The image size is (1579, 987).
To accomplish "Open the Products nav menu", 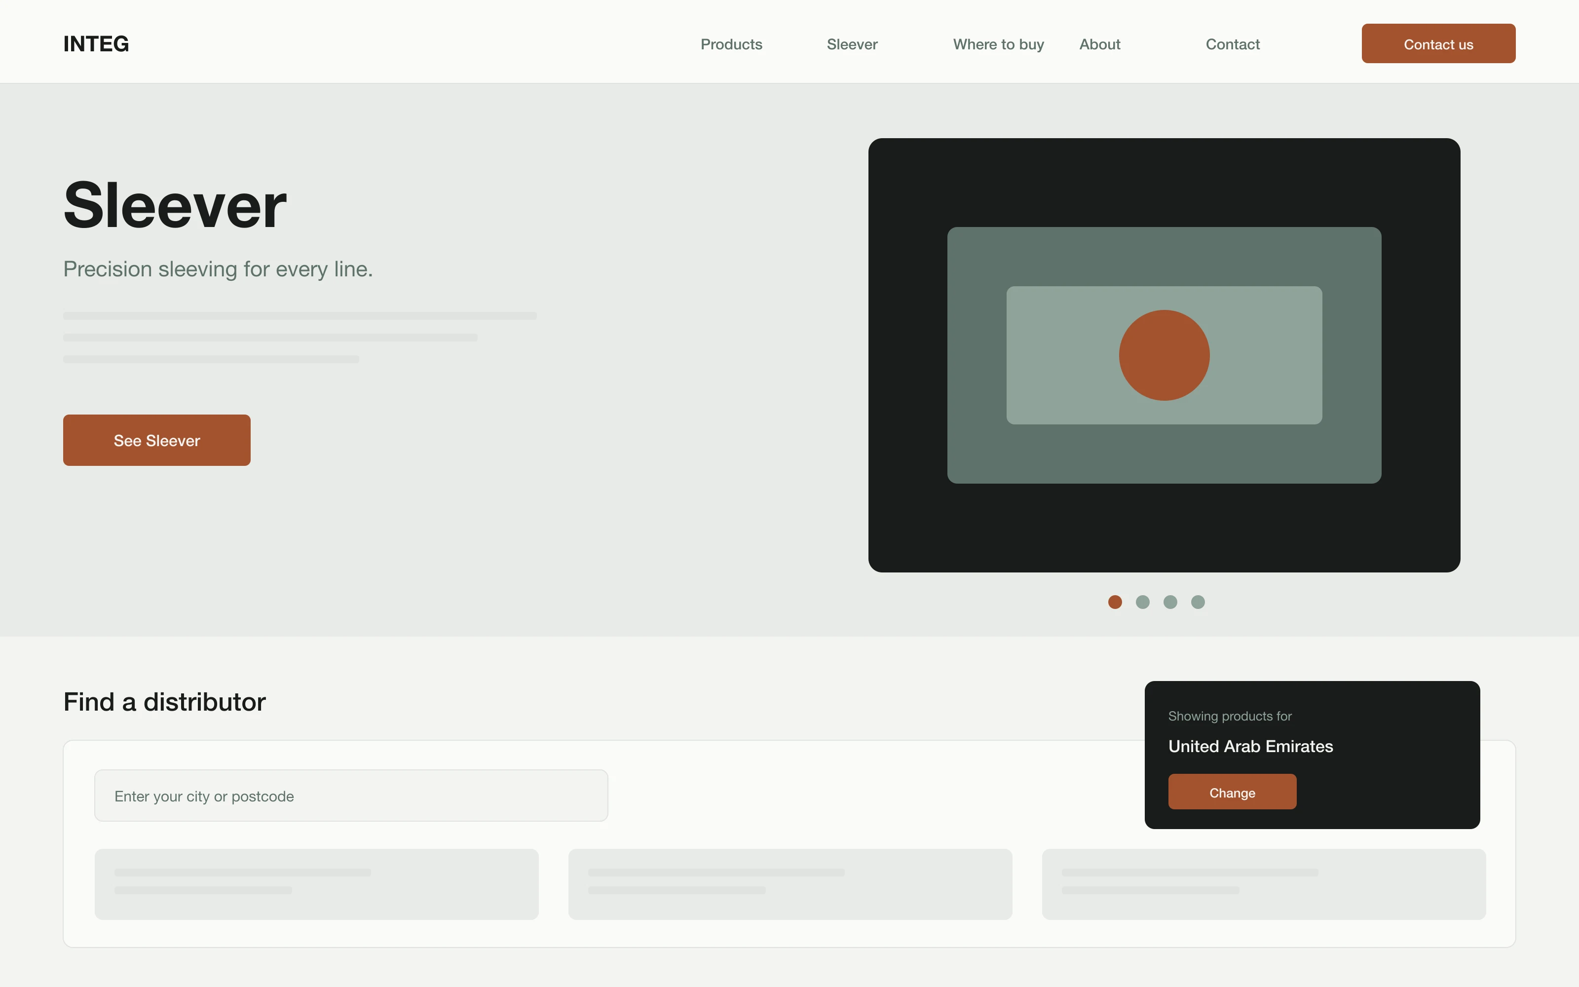I will pos(731,44).
